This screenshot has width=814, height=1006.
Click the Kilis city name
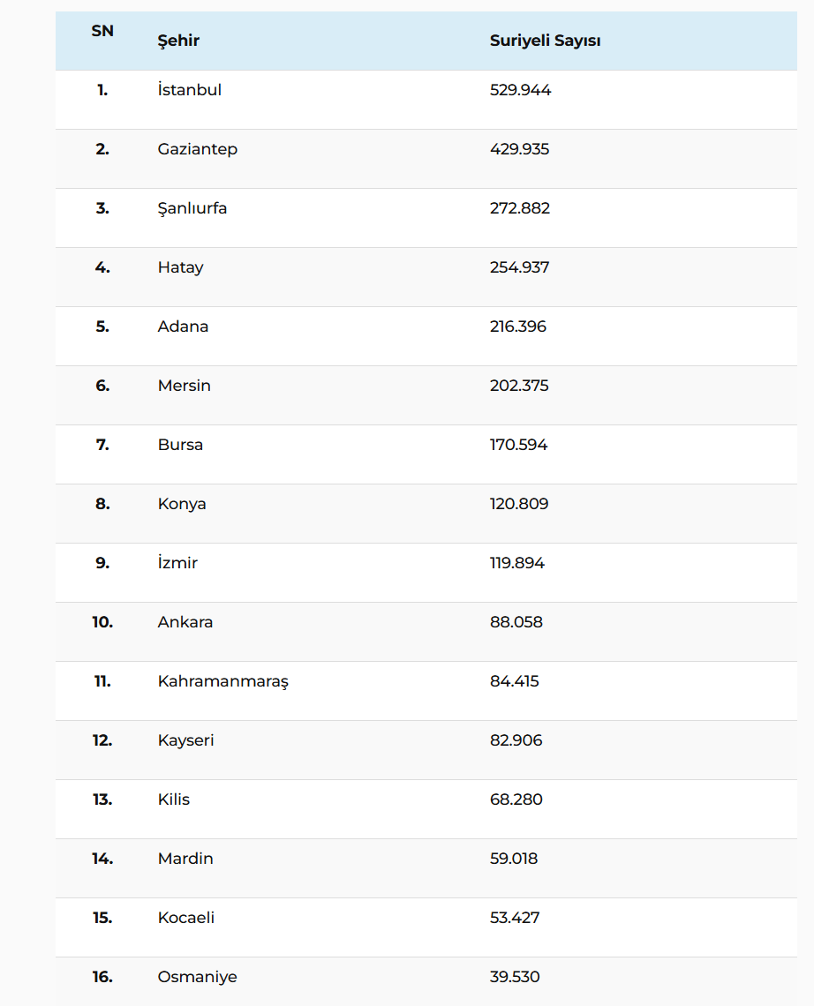pyautogui.click(x=173, y=800)
